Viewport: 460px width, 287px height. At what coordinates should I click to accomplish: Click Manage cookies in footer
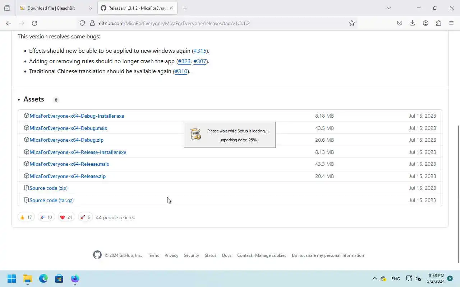click(x=271, y=255)
